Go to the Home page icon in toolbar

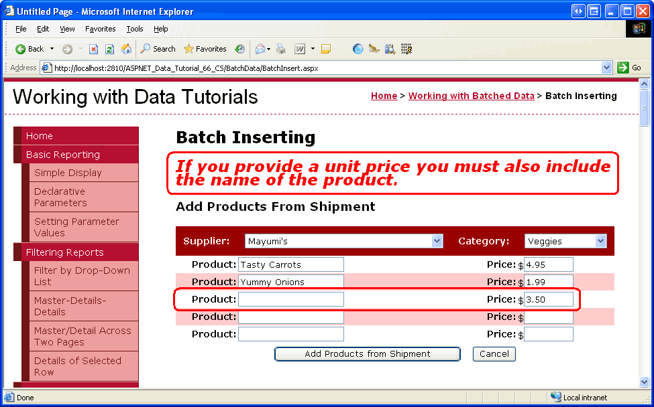point(125,49)
